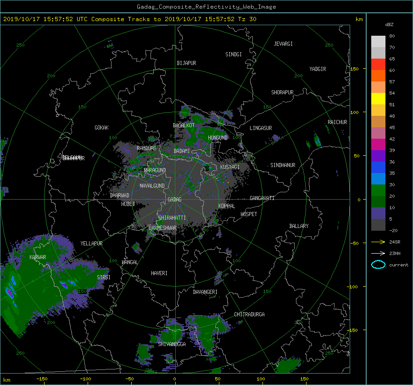Click the BAGALKOT city label
The width and height of the screenshot is (413, 385).
(x=184, y=125)
